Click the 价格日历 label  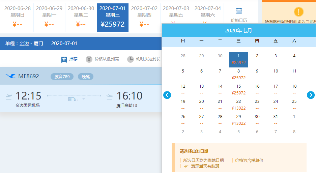[239, 20]
